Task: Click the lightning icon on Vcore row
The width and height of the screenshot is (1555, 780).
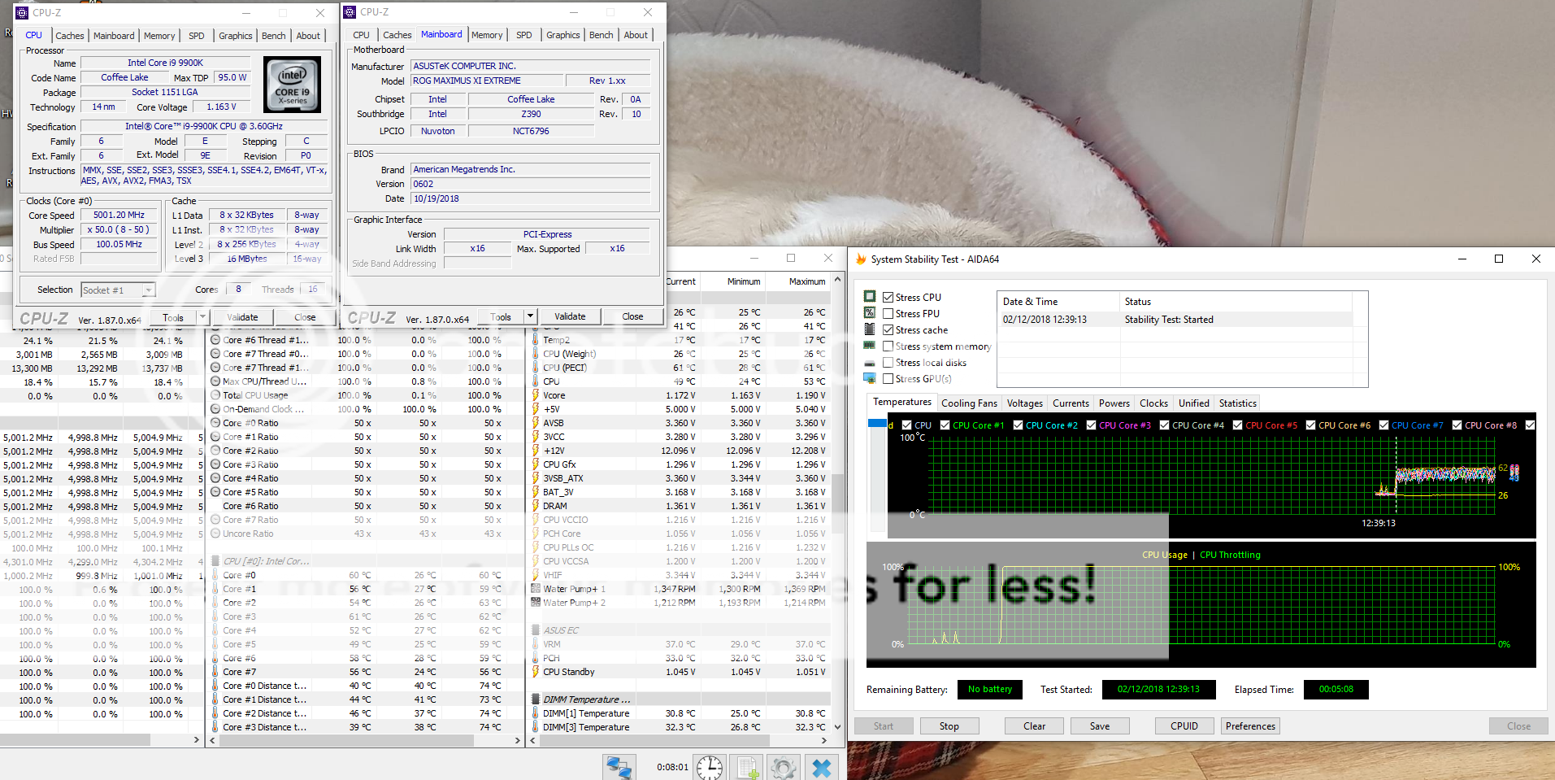Action: pyautogui.click(x=536, y=395)
